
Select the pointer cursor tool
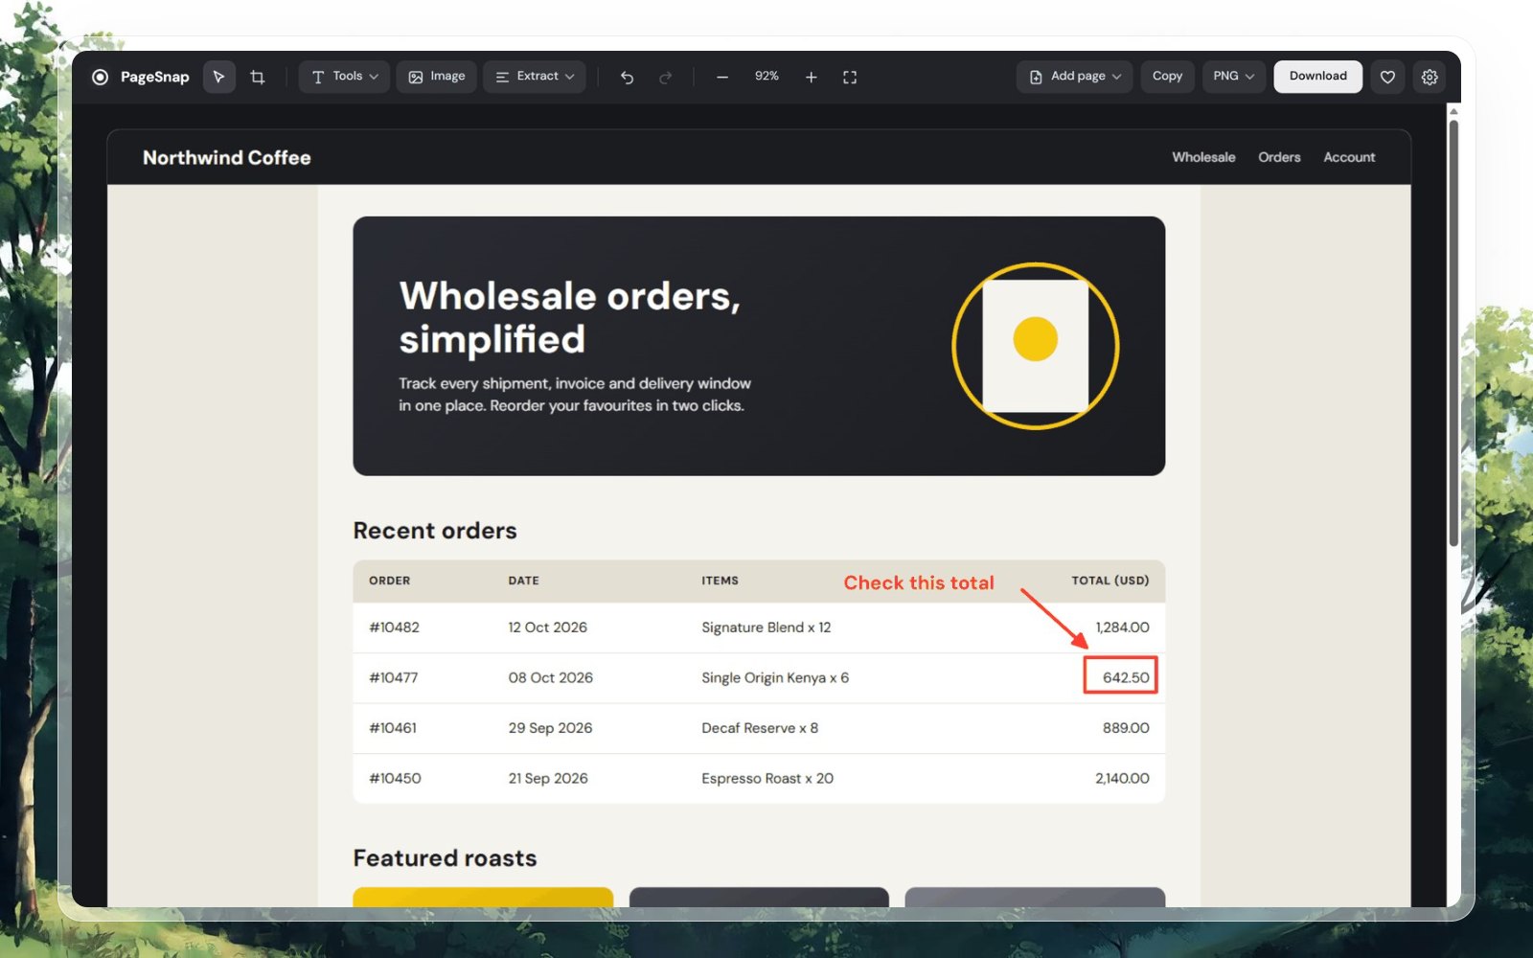(219, 77)
